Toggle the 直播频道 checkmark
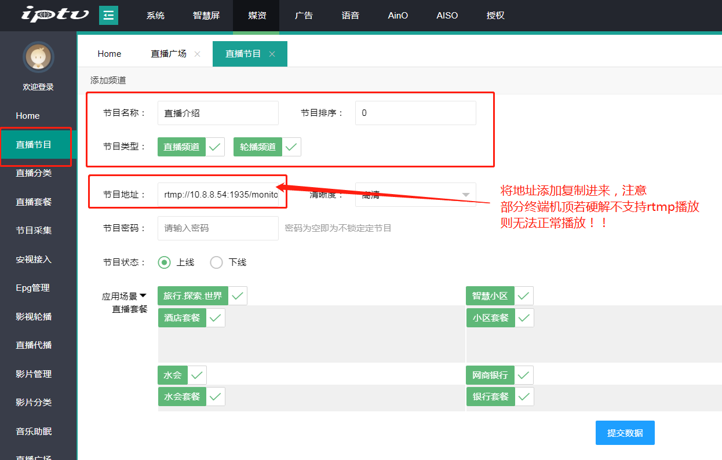The image size is (722, 460). [x=216, y=147]
